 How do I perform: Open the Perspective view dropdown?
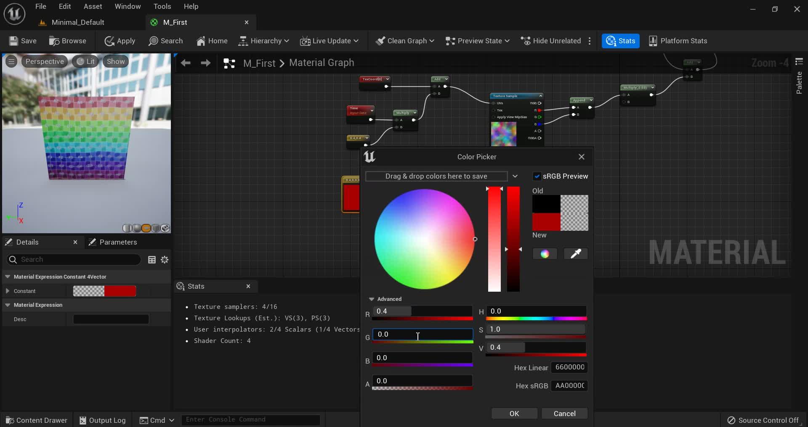(45, 61)
